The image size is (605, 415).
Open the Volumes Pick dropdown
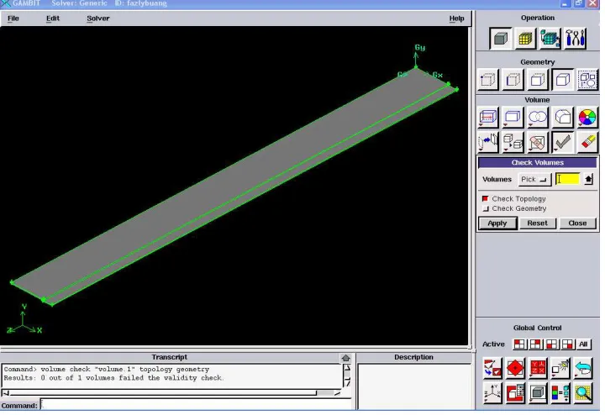(534, 179)
